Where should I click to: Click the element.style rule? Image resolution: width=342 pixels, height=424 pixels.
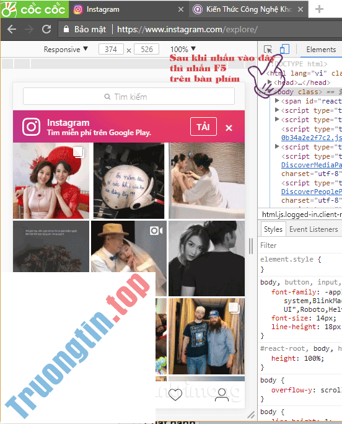[x=291, y=259]
